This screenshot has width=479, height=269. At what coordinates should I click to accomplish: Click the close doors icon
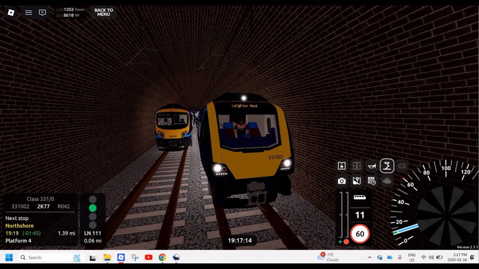[356, 166]
